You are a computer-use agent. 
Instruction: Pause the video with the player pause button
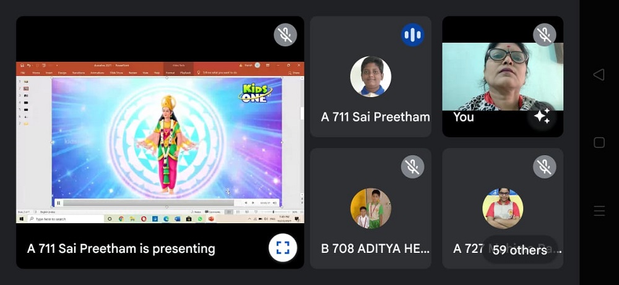point(58,203)
